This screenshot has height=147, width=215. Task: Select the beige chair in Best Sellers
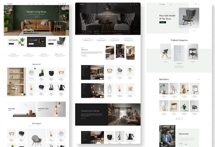(174, 88)
